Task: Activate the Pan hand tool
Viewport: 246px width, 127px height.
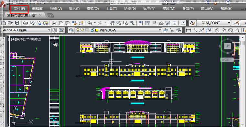Action: 112,23
